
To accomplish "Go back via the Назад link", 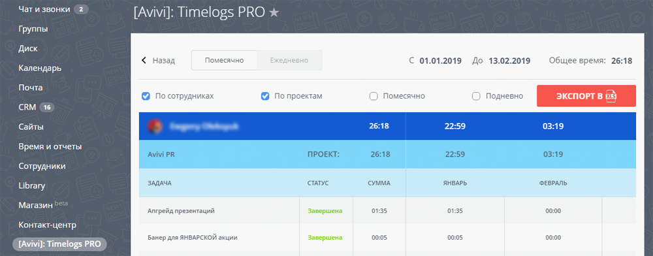I will [x=164, y=61].
